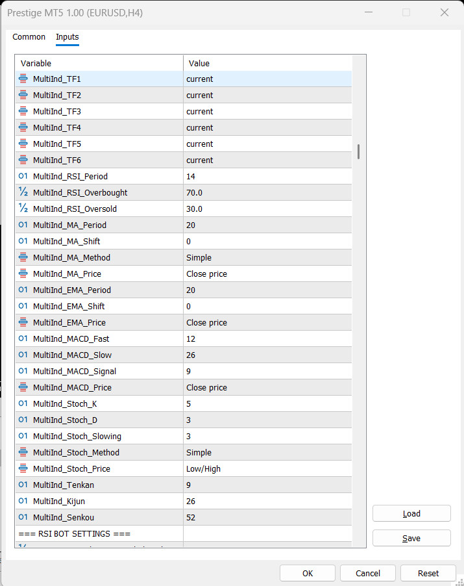Click the integer icon beside MultiInd_EMA_Period
This screenshot has width=464, height=586.
tap(23, 290)
